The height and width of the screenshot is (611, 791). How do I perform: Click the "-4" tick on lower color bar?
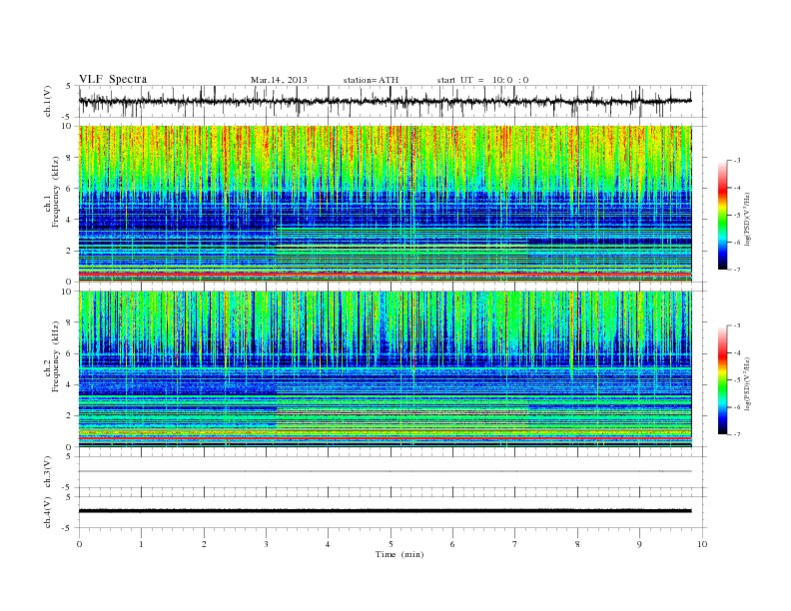click(737, 352)
